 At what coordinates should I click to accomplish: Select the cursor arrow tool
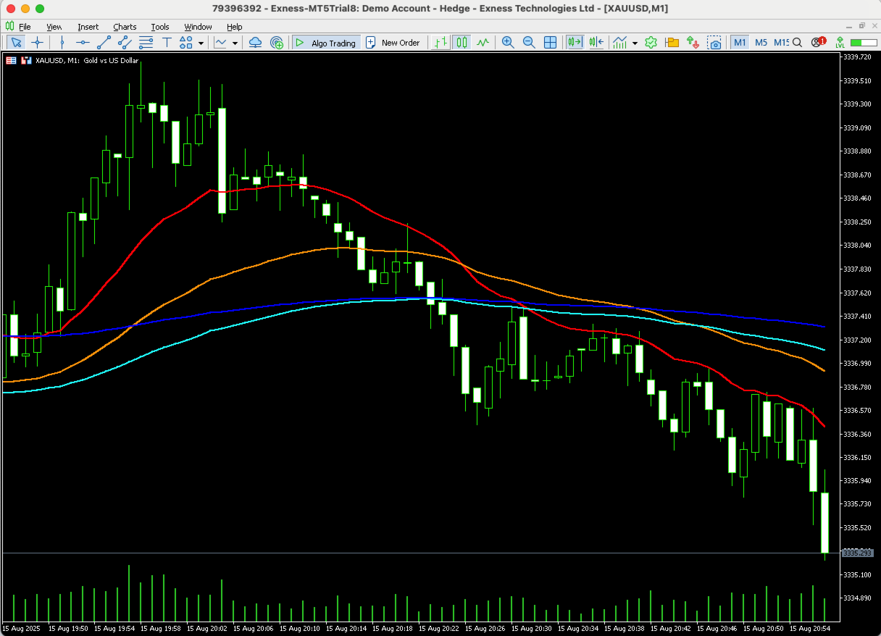tap(15, 43)
